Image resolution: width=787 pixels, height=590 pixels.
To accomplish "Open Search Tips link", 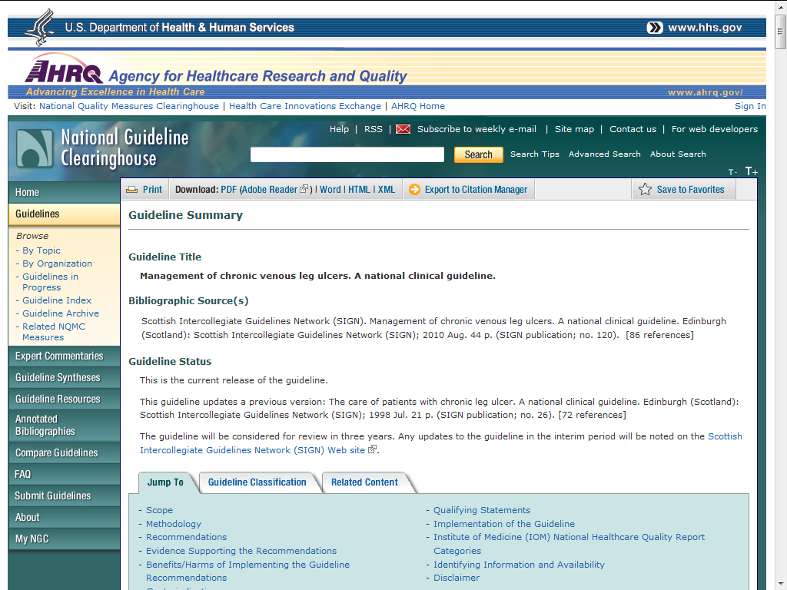I will click(x=535, y=154).
